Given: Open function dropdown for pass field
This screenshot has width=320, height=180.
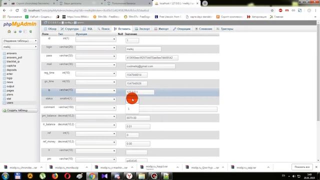Looking at the screenshot, I should click(x=95, y=56).
